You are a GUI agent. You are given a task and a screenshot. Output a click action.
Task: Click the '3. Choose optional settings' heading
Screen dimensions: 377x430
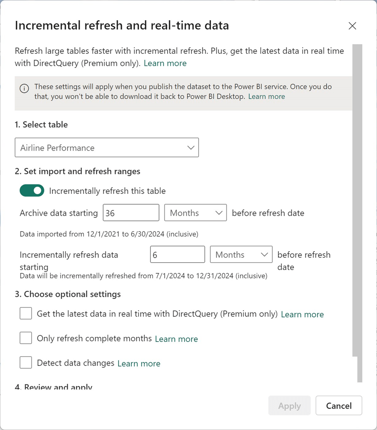tap(68, 294)
